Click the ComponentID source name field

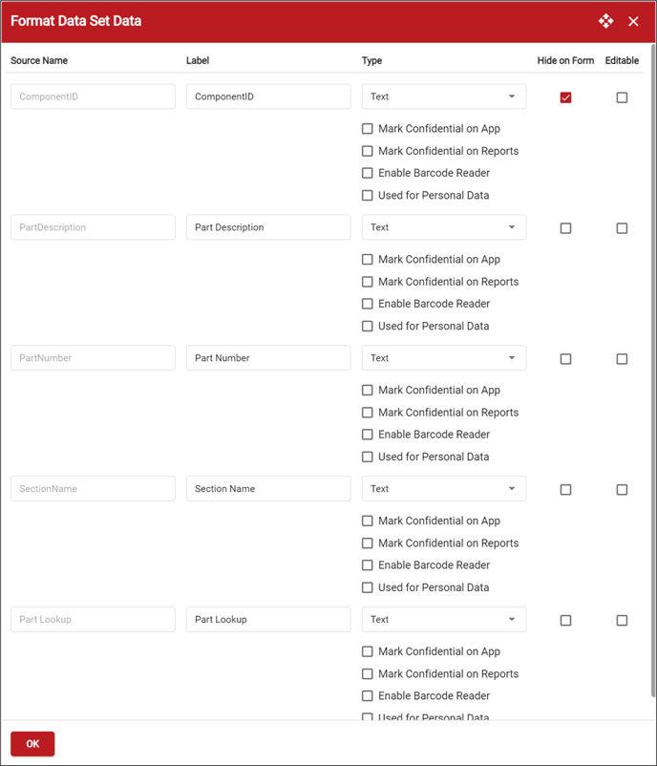point(93,96)
